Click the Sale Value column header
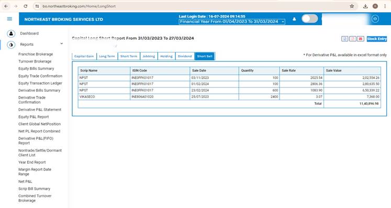Viewport: 391px width, 208px height. pos(352,70)
